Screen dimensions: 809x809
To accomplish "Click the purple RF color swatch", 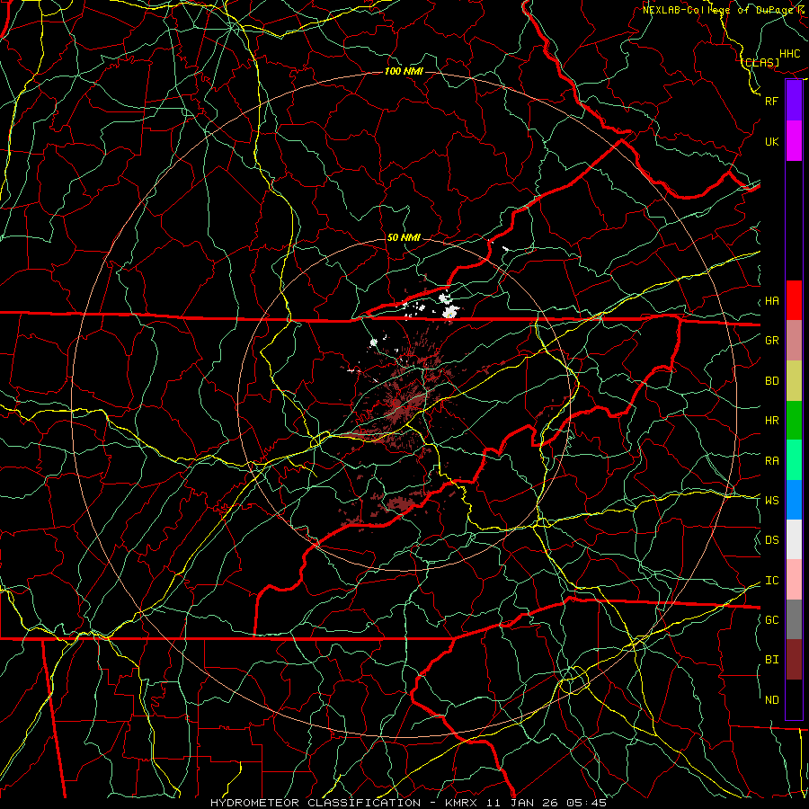I will click(x=794, y=101).
